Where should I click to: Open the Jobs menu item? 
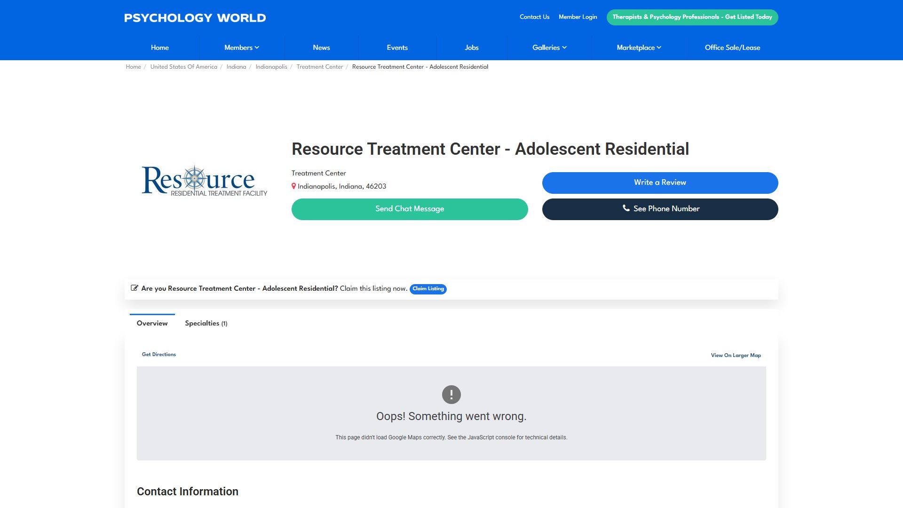tap(472, 48)
